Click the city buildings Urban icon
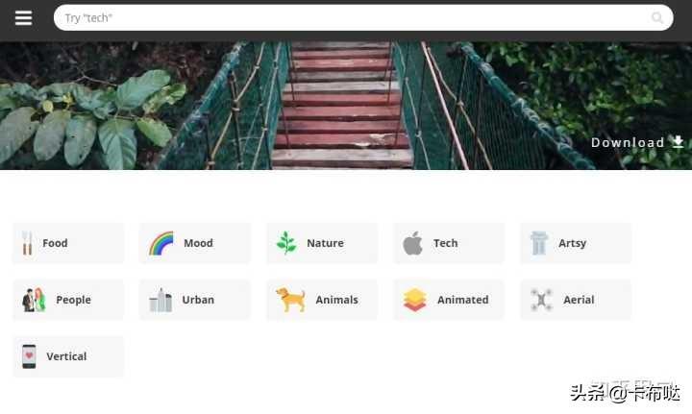This screenshot has height=414, width=692. (161, 300)
